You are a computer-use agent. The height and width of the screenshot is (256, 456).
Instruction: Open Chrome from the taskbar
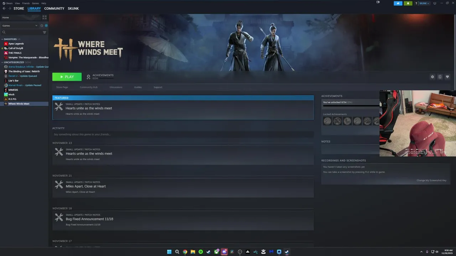tap(185, 252)
